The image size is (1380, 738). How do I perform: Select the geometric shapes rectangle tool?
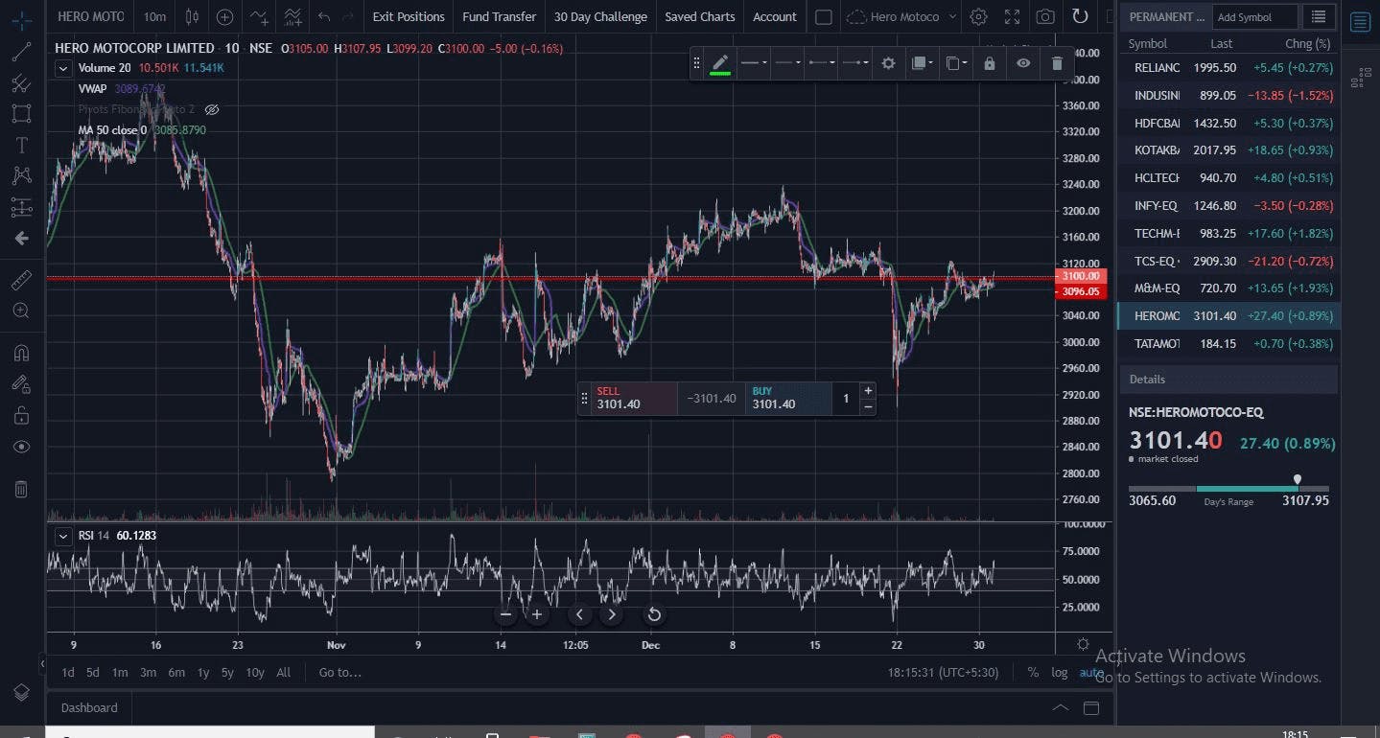click(x=21, y=114)
